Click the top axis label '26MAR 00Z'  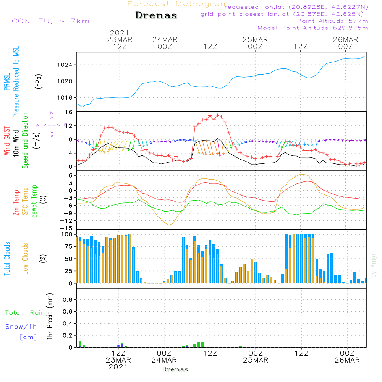(345, 43)
